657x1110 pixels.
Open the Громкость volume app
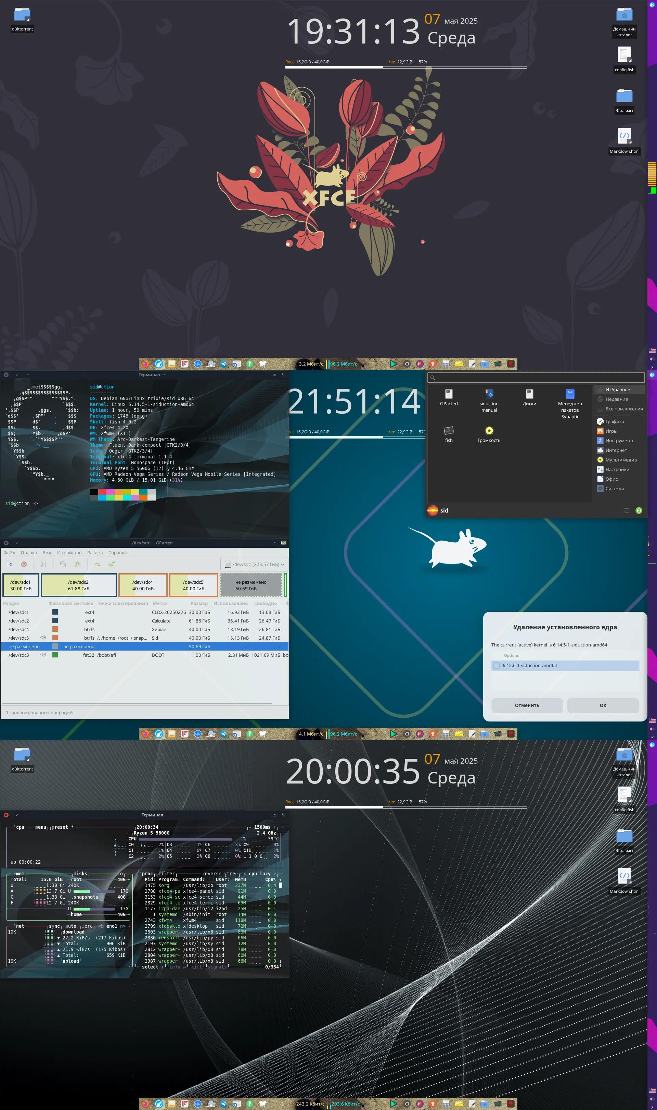pyautogui.click(x=489, y=434)
